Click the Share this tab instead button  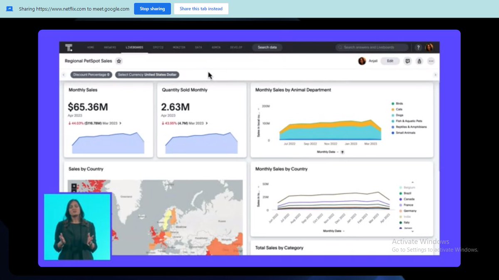[201, 8]
